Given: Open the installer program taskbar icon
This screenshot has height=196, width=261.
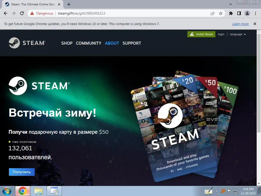Looking at the screenshot, I should click(54, 191).
